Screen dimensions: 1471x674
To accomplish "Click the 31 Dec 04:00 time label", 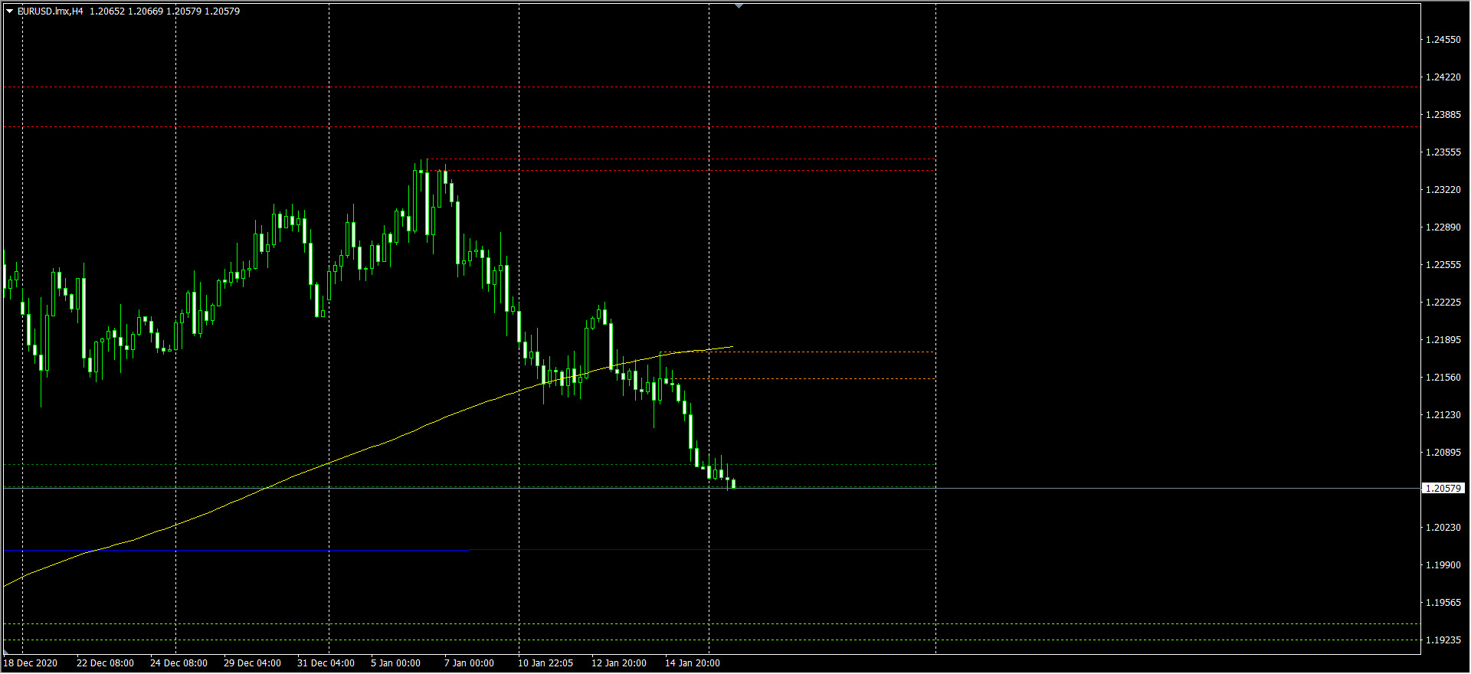I will click(326, 663).
